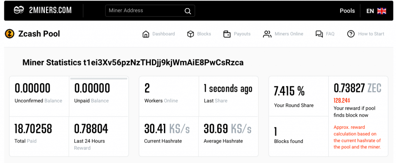Click the Blocks found count card
The width and height of the screenshot is (396, 163).
(x=298, y=136)
